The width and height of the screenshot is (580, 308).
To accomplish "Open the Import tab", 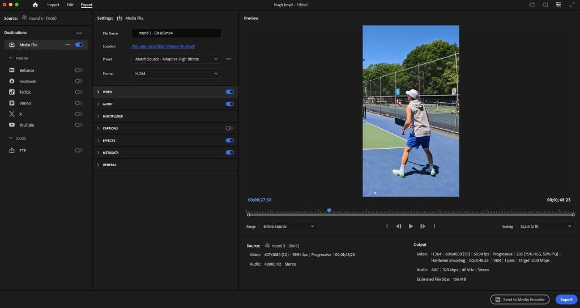I will point(53,5).
